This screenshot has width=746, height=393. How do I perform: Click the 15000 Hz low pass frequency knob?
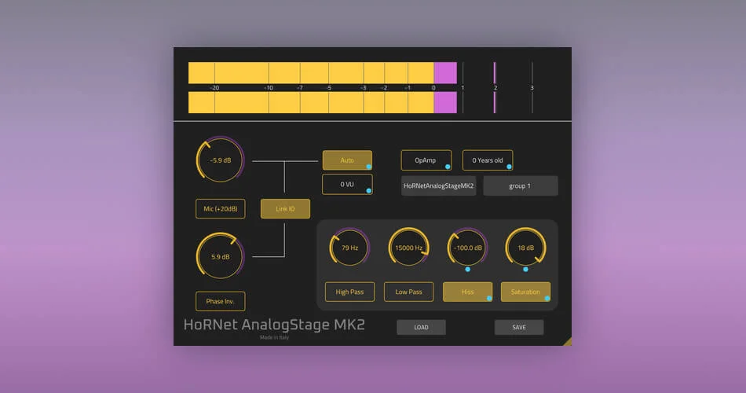408,248
